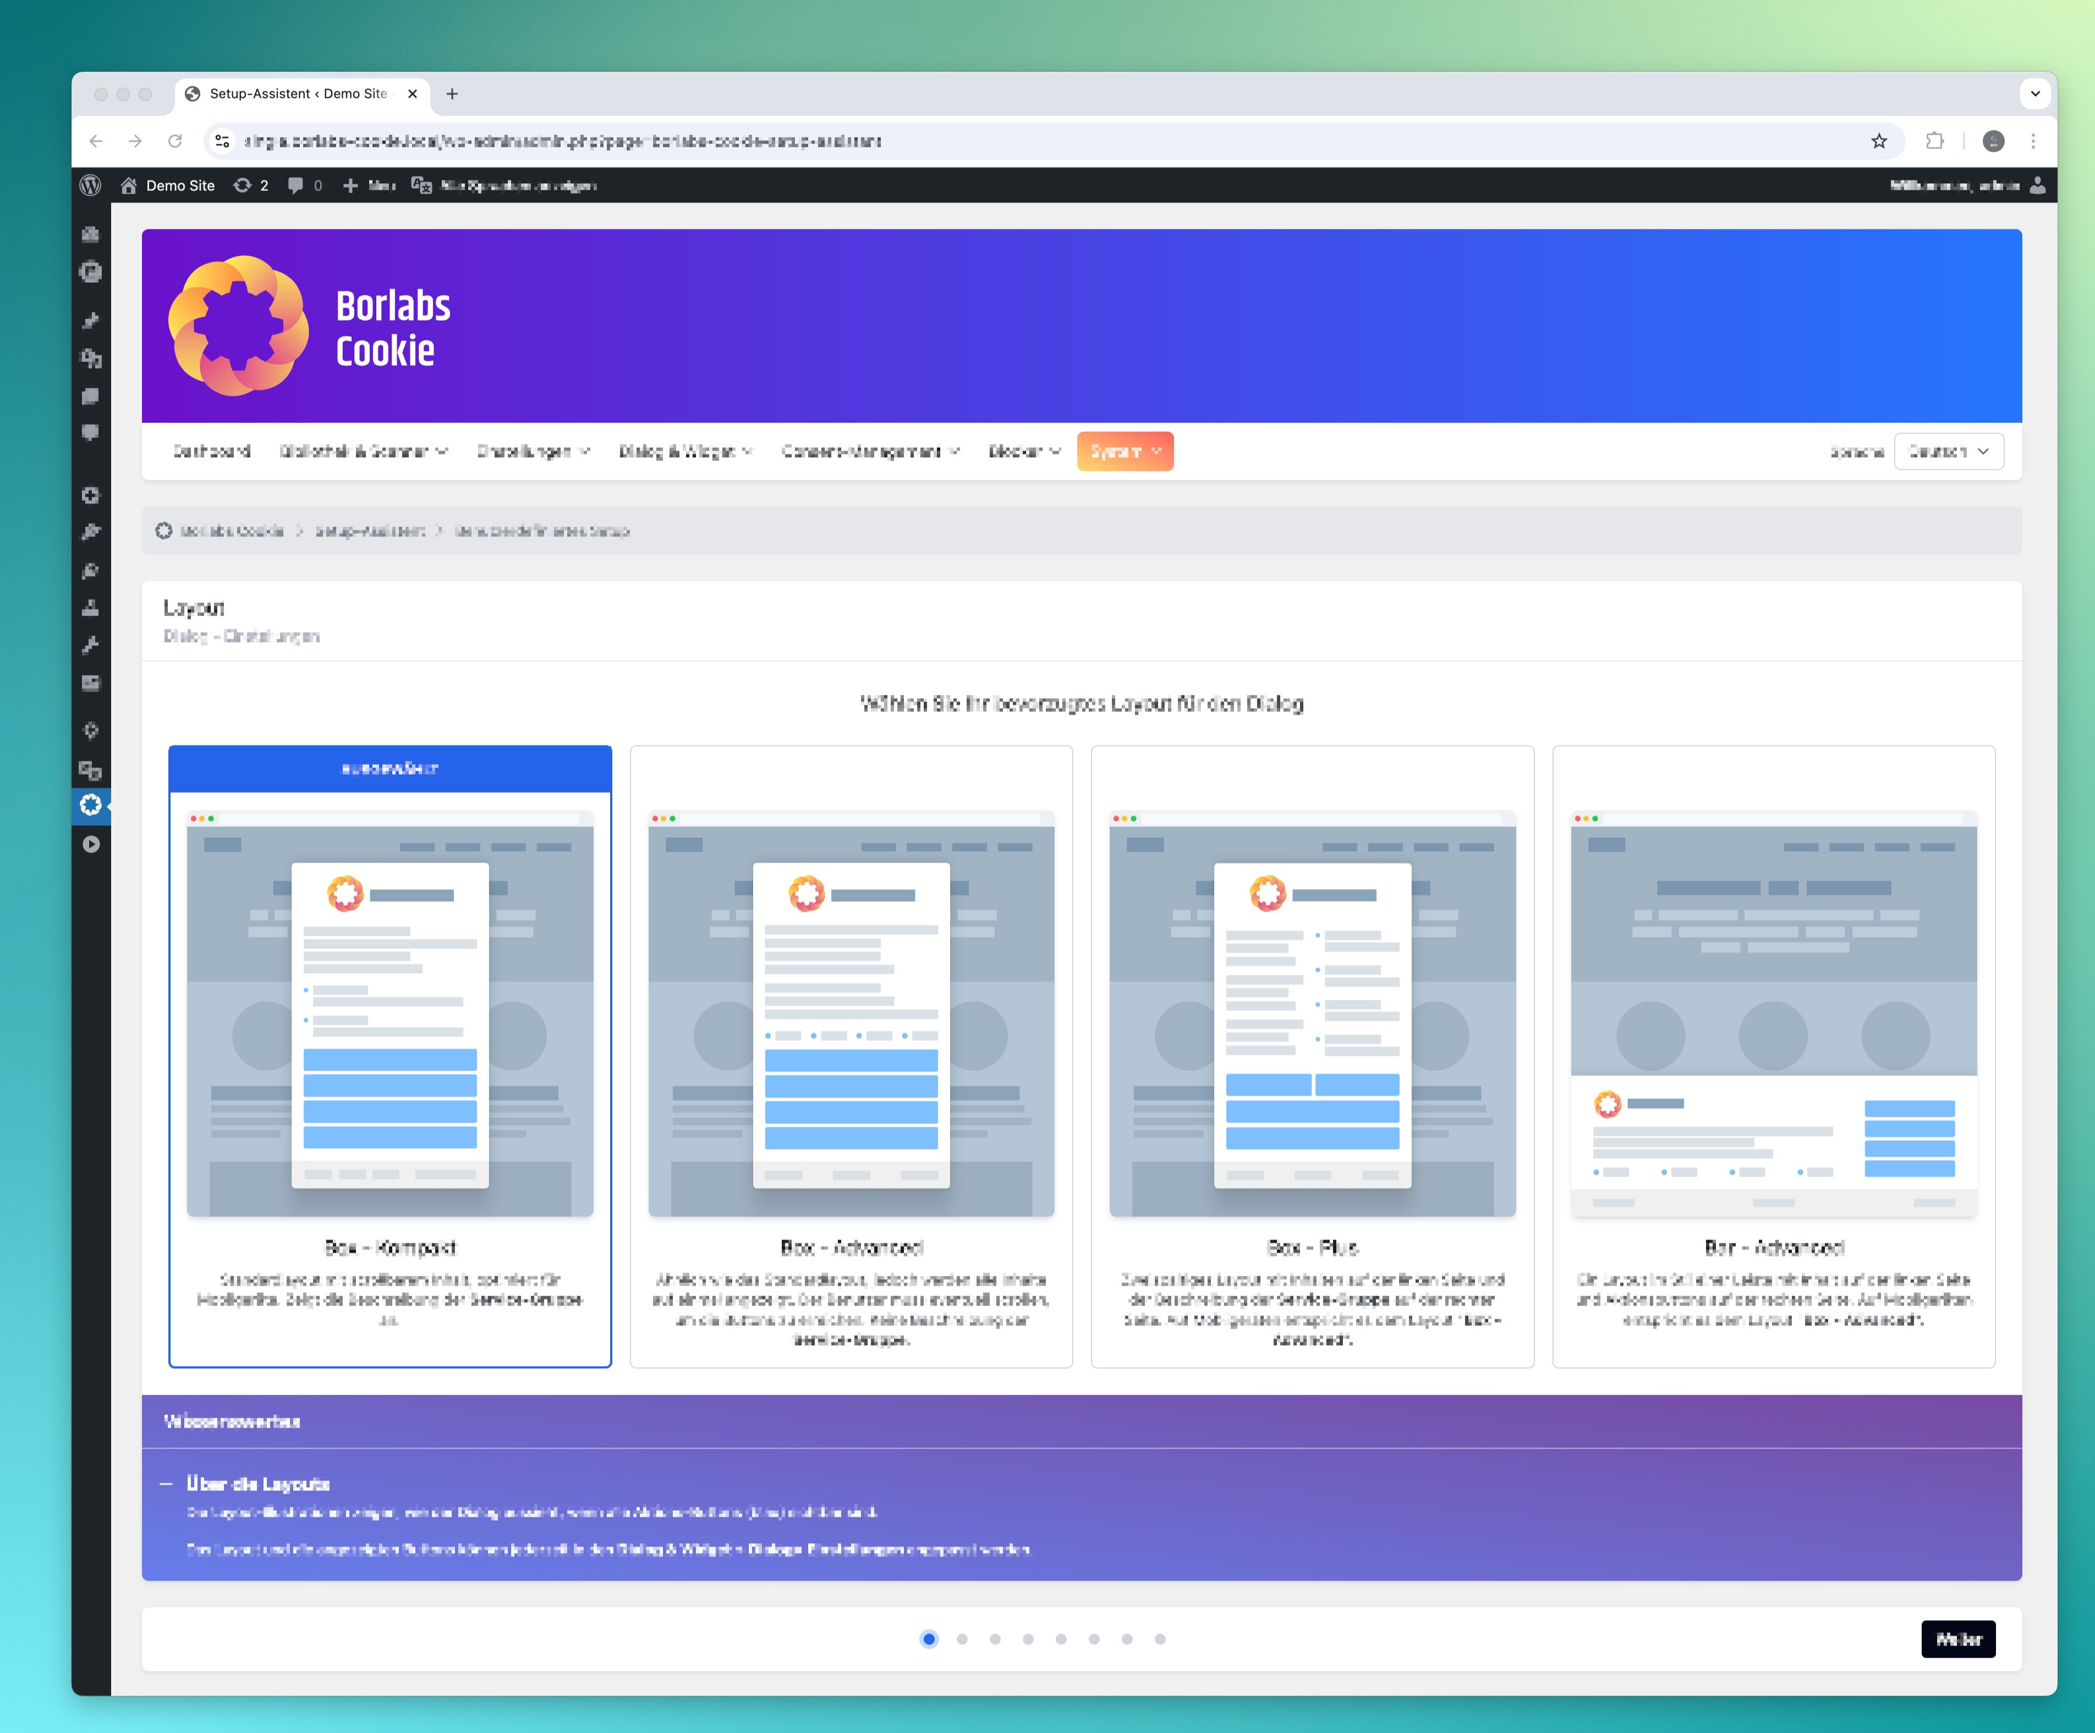
Task: Open the updates icon showing 2
Action: pyautogui.click(x=243, y=185)
